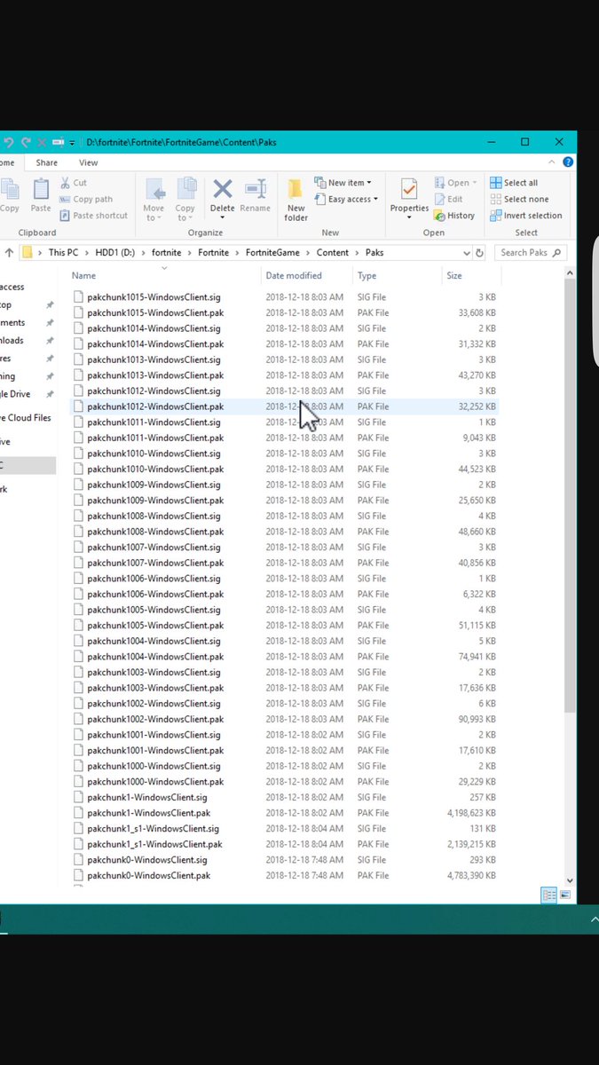This screenshot has height=1065, width=599.
Task: Click the Cut scissors icon in the ribbon
Action: point(67,183)
